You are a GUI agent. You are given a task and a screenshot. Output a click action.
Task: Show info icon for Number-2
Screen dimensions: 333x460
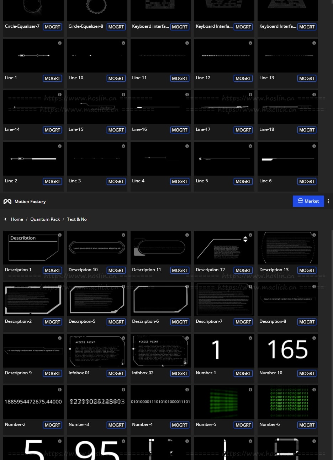coord(60,390)
